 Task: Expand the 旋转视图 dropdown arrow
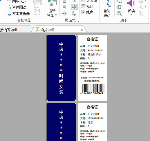(x=56, y=15)
